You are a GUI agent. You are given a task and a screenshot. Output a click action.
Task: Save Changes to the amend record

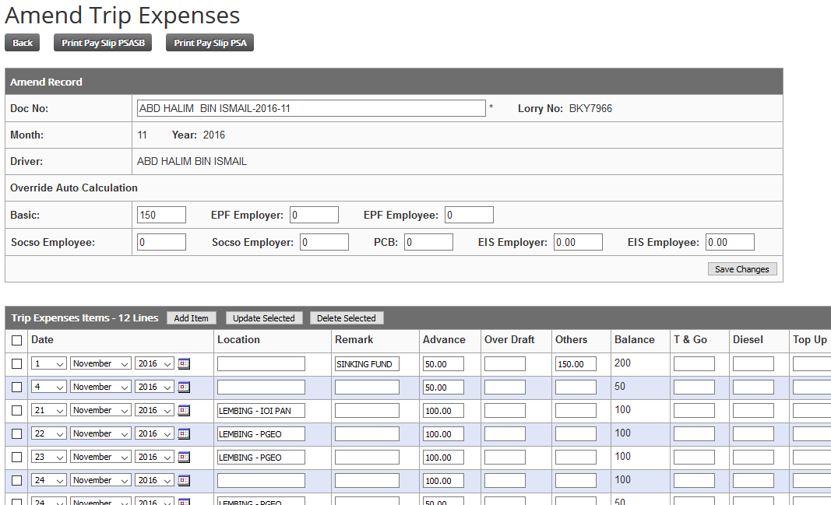741,269
